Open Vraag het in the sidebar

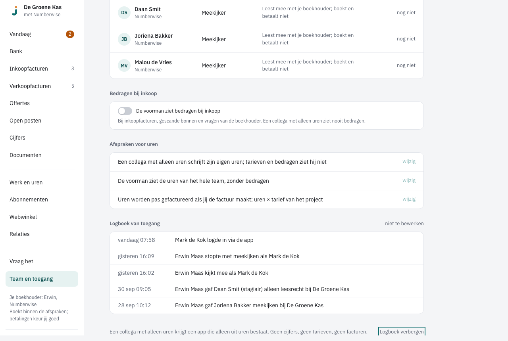(42, 261)
